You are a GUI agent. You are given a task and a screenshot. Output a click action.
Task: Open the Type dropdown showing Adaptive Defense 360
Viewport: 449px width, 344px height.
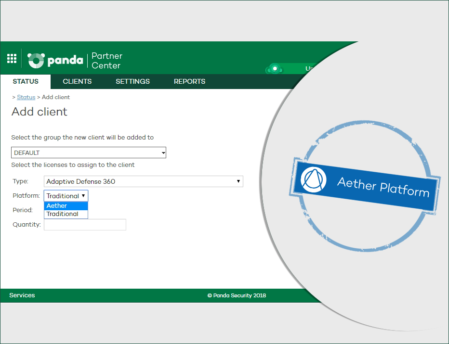[x=143, y=181]
